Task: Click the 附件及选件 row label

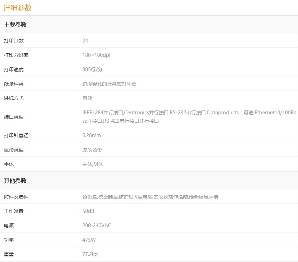Action: tap(16, 197)
